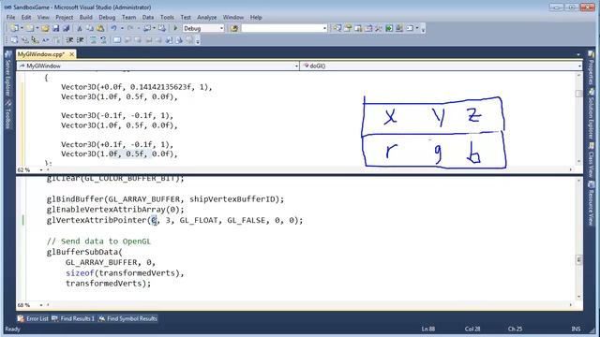Click the Increase Indent icon
The height and width of the screenshot is (337, 600).
coord(81,39)
